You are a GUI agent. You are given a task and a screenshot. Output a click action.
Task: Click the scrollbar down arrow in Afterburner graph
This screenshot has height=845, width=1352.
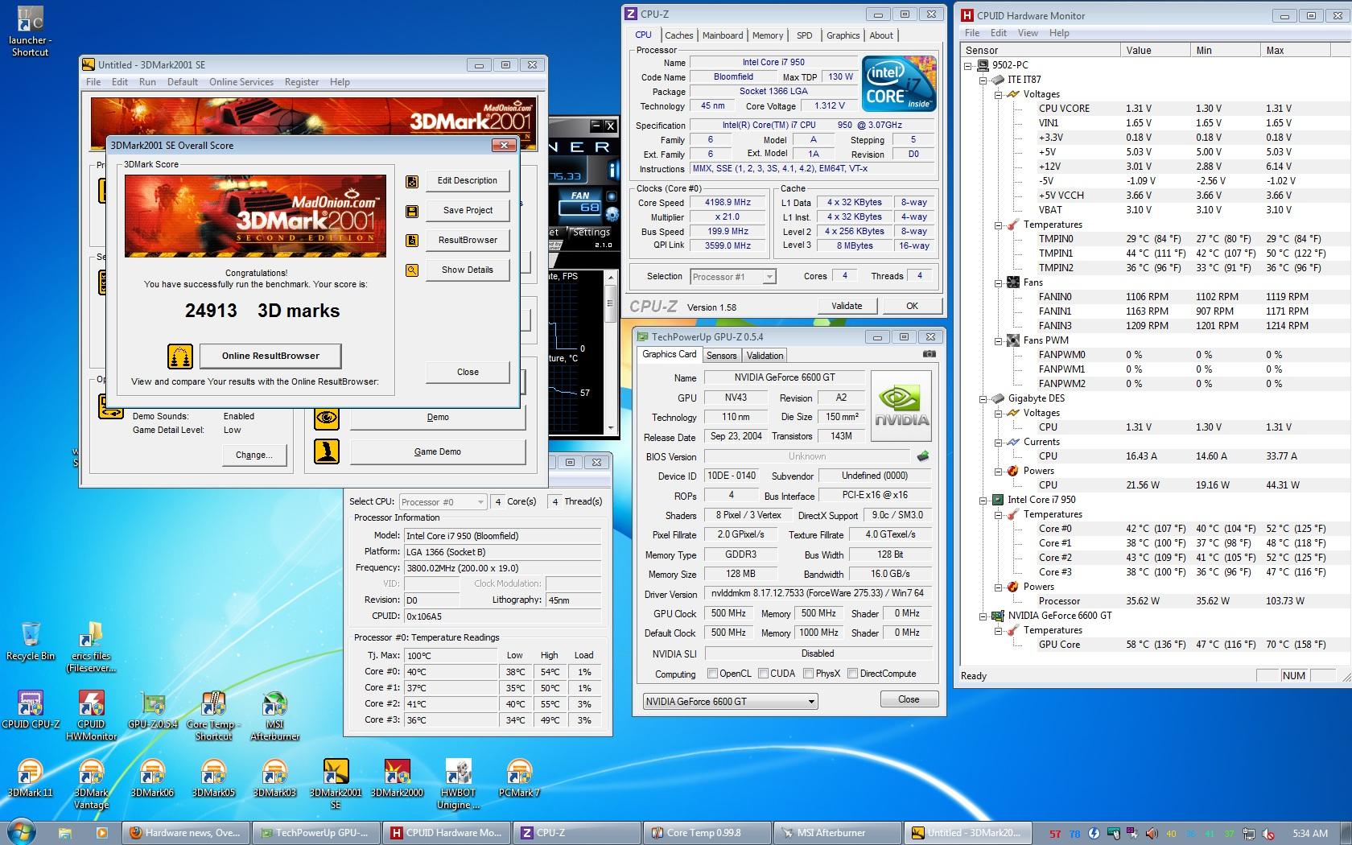click(x=610, y=427)
